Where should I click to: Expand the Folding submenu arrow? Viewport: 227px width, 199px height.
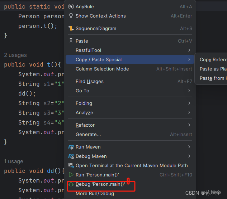tap(189, 103)
